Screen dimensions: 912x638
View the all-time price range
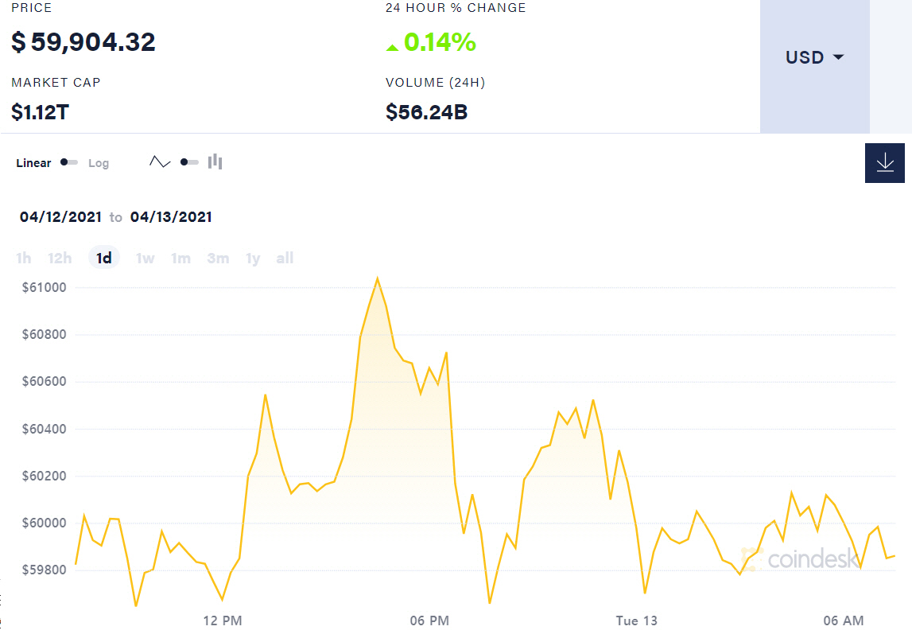[285, 258]
